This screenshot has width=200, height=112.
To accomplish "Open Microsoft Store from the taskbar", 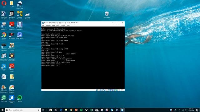I will [51, 110].
